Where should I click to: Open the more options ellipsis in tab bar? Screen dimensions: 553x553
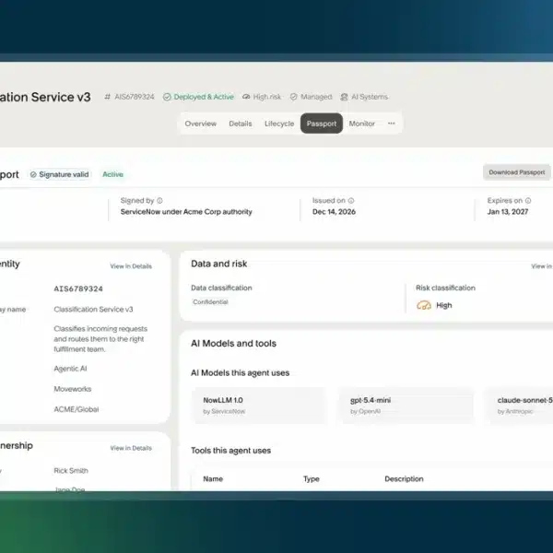point(391,124)
